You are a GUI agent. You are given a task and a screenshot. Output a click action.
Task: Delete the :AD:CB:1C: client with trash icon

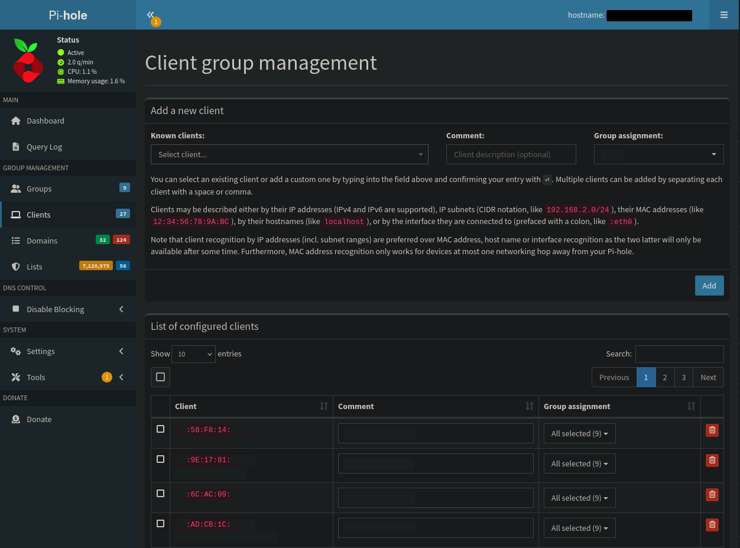[712, 524]
